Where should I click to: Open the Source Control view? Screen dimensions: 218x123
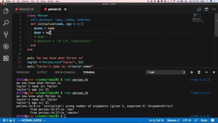6,35
